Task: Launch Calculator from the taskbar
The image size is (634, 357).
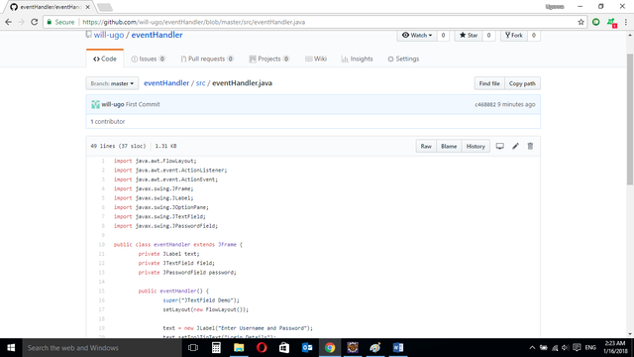Action: click(216, 348)
